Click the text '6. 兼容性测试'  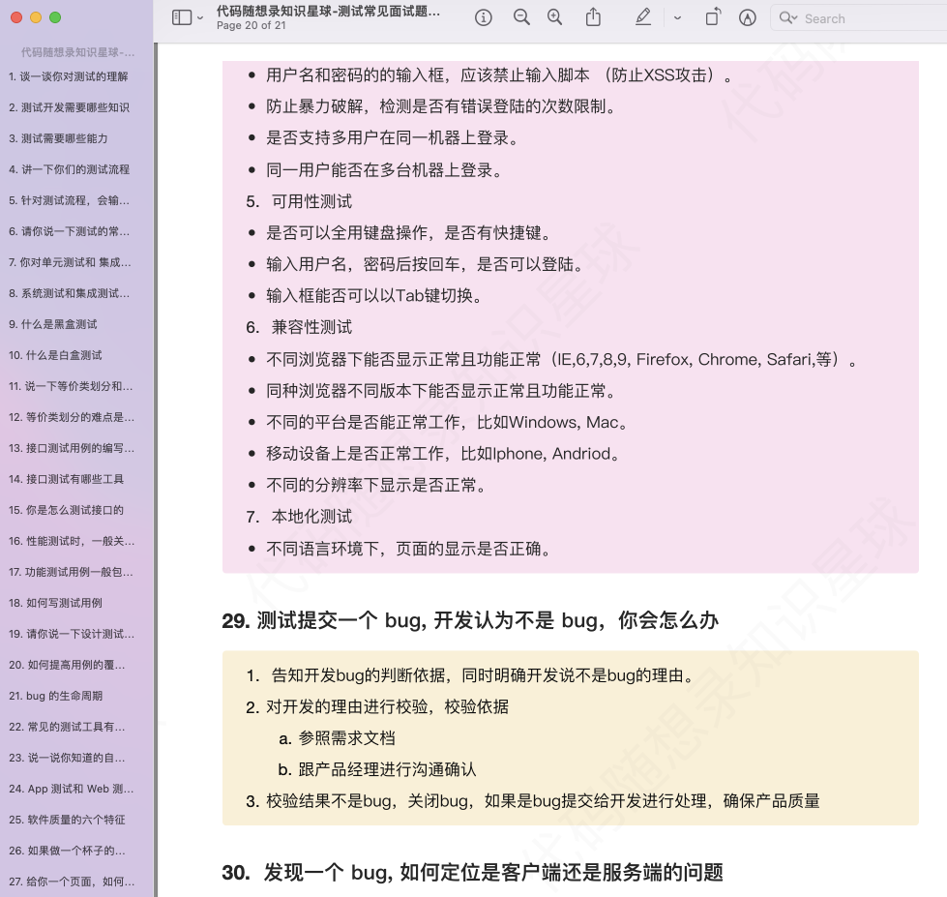coord(299,327)
